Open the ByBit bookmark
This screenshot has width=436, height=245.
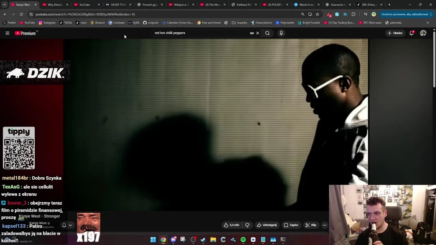[x=134, y=23]
